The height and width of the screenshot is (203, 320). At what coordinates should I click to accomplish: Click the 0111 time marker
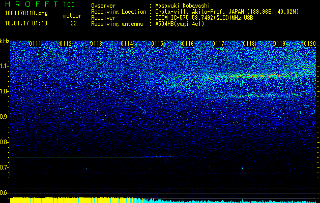[35, 44]
